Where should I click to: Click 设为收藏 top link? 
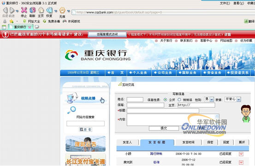[x=246, y=41]
